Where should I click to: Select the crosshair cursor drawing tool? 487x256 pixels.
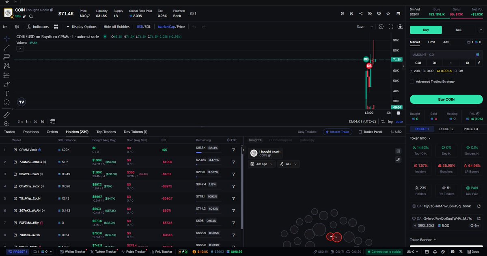(x=6, y=39)
